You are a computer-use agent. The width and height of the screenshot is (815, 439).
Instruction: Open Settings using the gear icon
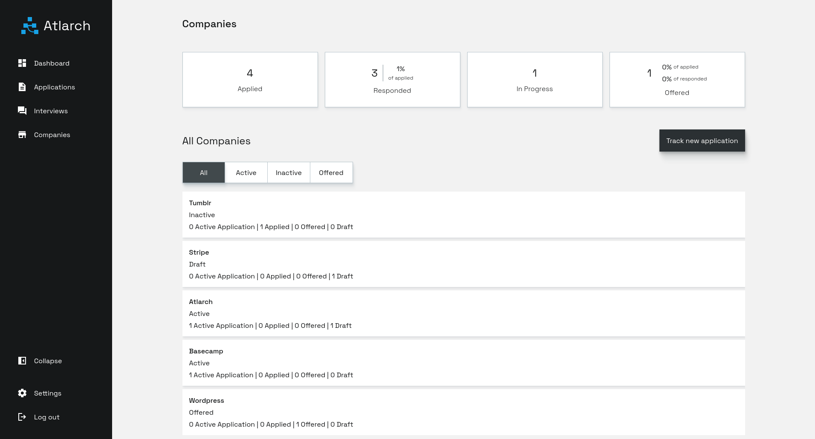point(22,393)
